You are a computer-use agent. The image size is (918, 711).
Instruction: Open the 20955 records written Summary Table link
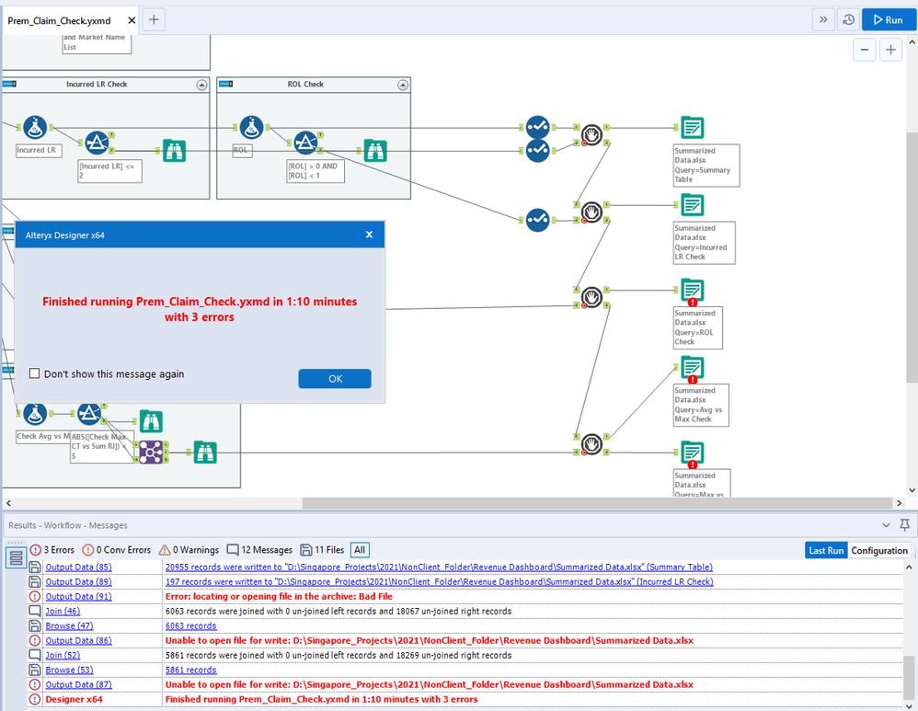pyautogui.click(x=439, y=567)
